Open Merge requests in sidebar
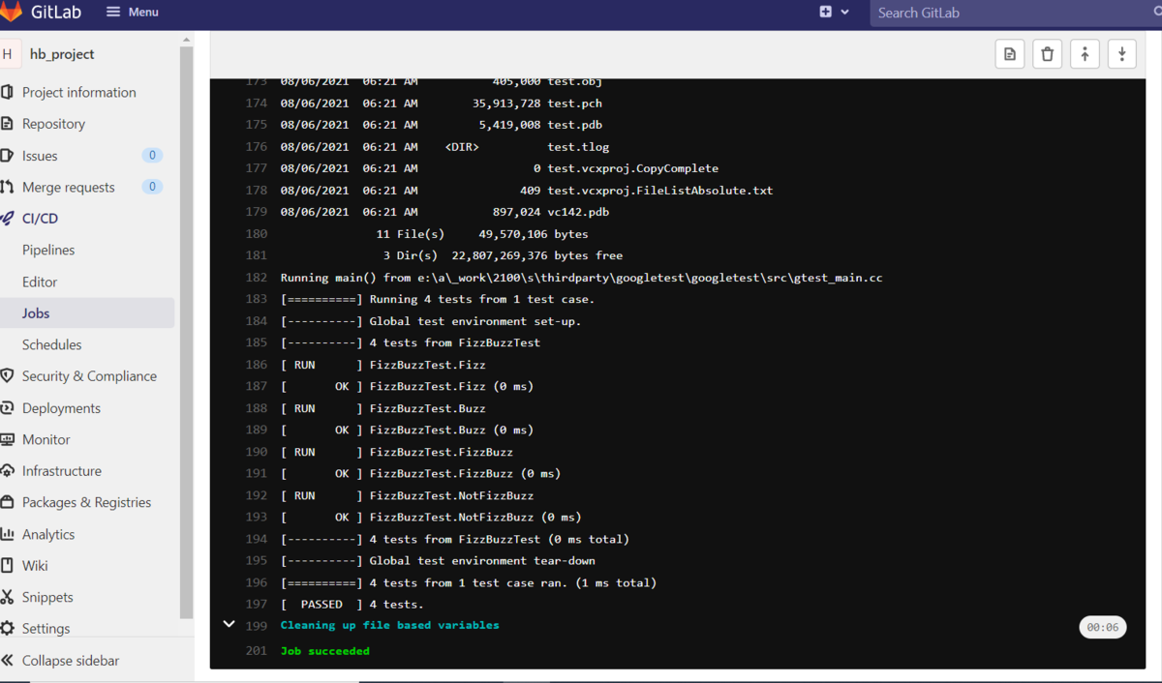1162x683 pixels. pos(69,188)
